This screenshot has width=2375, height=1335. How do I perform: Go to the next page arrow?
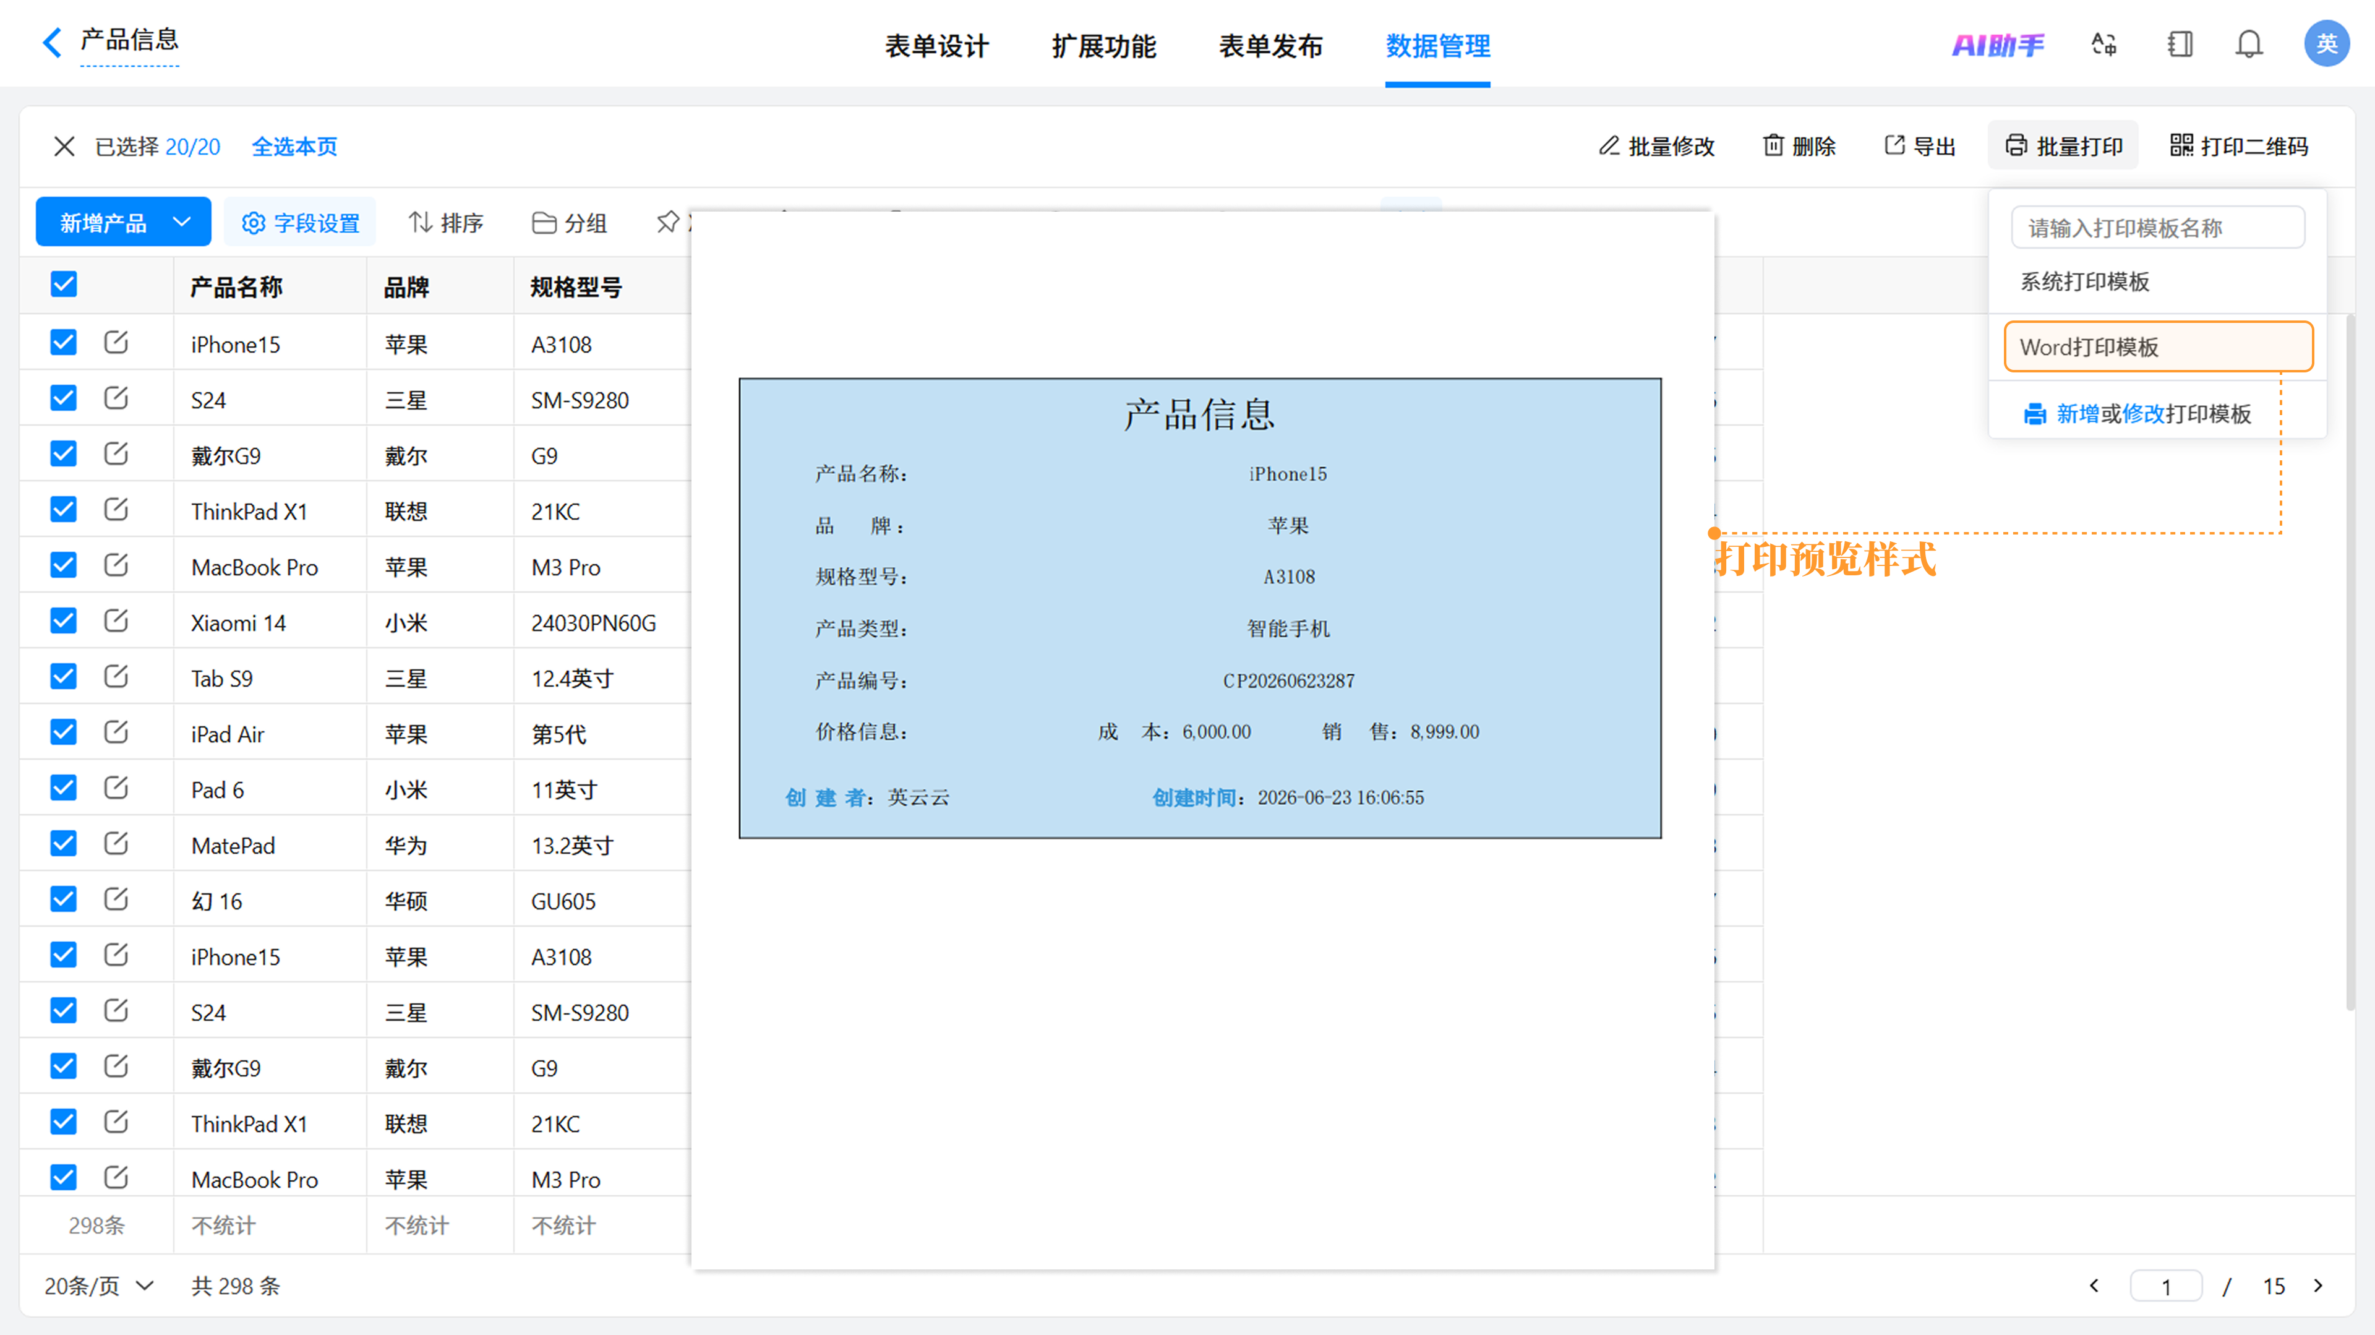click(2318, 1286)
